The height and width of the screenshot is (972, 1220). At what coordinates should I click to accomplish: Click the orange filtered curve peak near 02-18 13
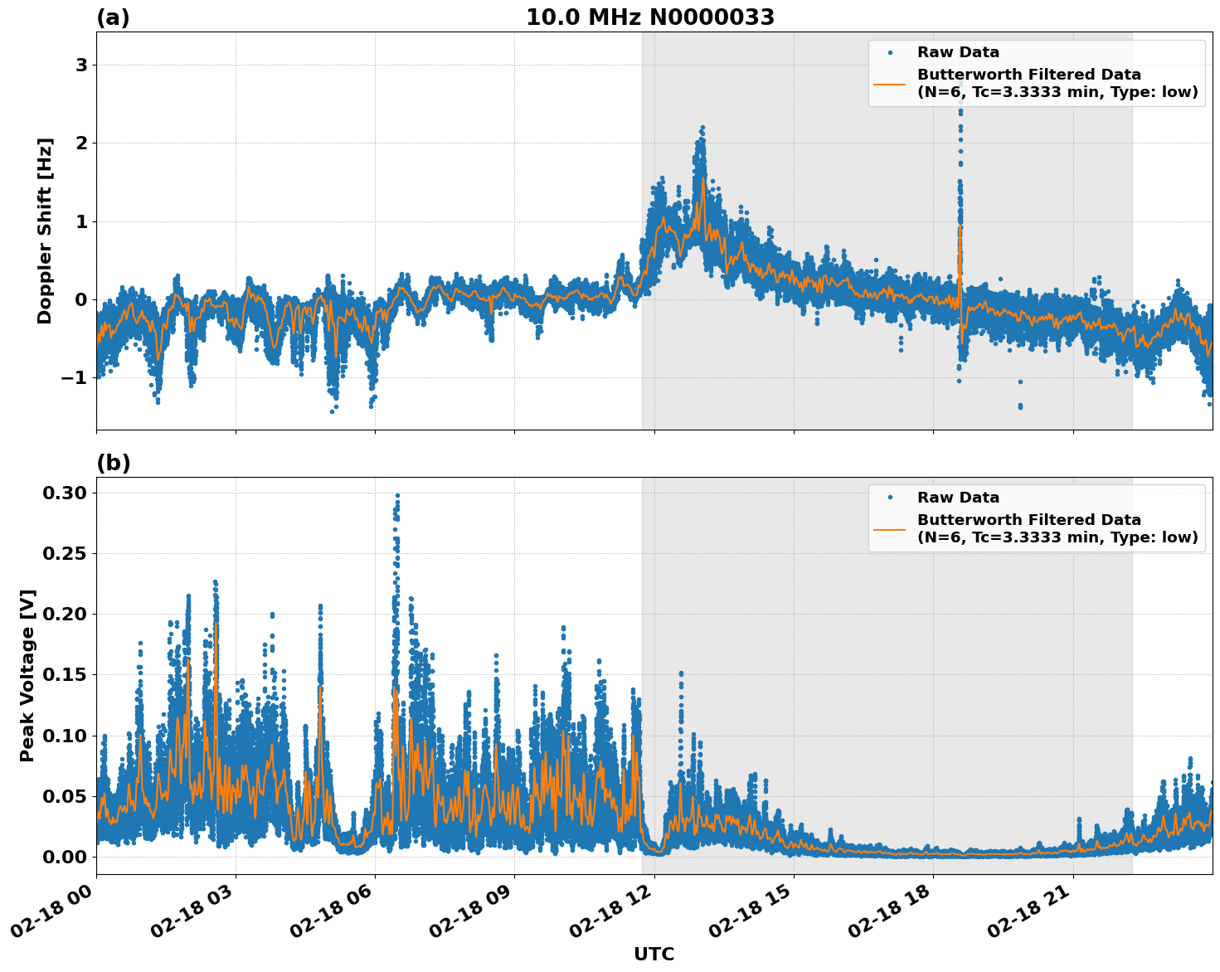click(702, 177)
